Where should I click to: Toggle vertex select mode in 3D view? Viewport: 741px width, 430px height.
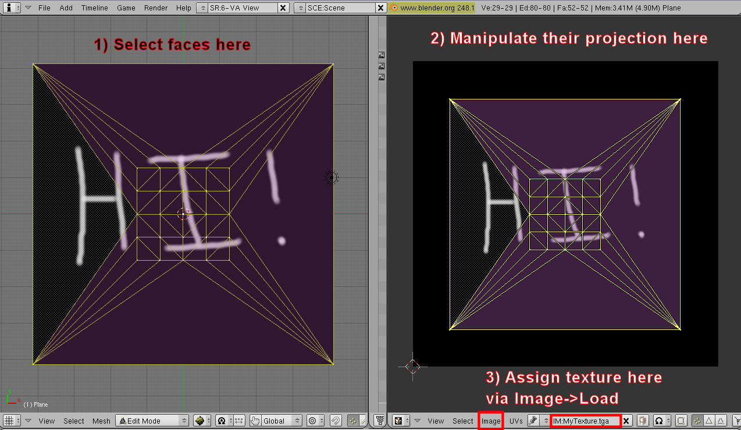click(x=352, y=421)
